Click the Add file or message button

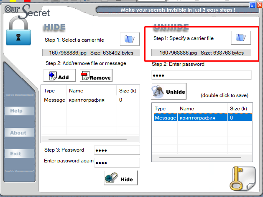[59, 75]
